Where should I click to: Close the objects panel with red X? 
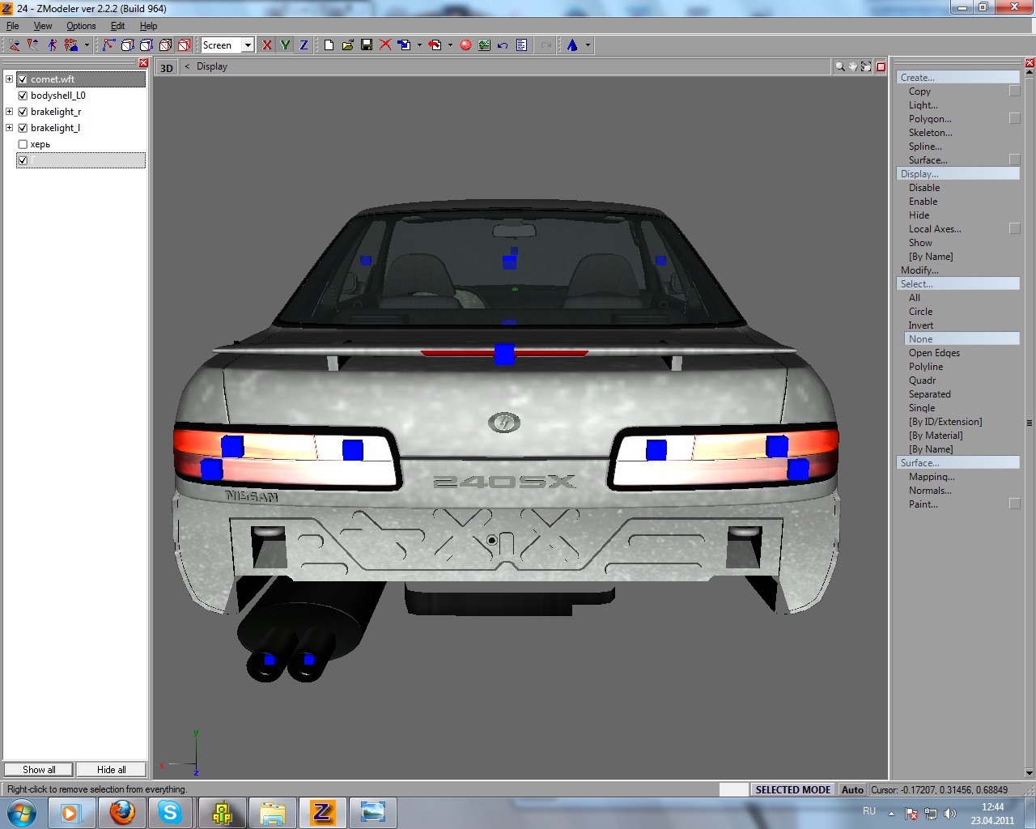143,63
